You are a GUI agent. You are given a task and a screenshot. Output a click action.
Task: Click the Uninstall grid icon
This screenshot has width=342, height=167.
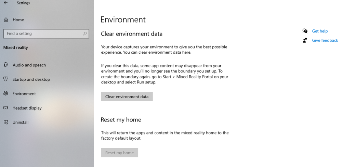pos(6,123)
